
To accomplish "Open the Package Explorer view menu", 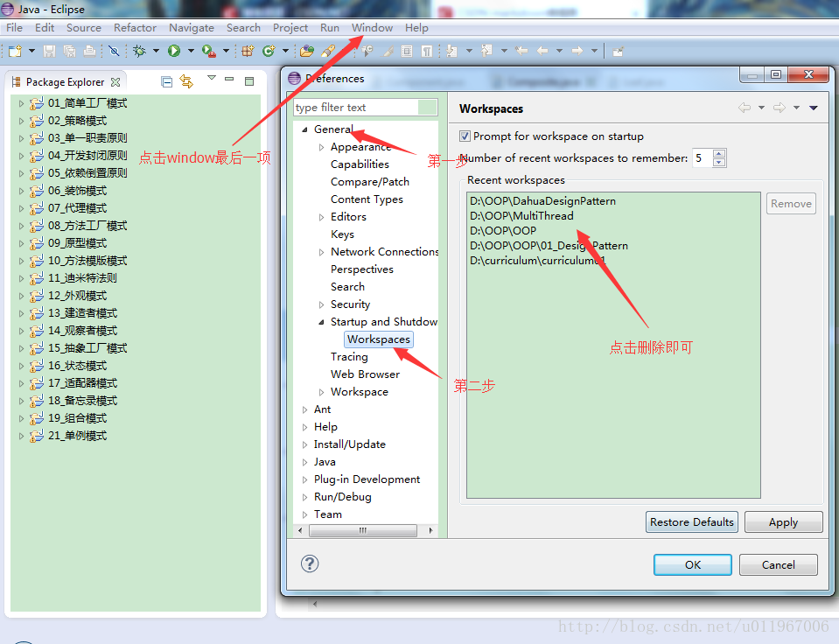I will click(x=212, y=78).
